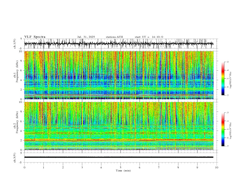Click the time axis tick label '9'
The width and height of the screenshot is (244, 188).
tap(197, 167)
